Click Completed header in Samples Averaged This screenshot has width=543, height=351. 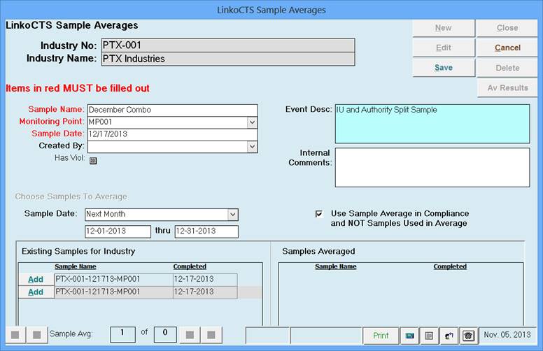pyautogui.click(x=450, y=266)
